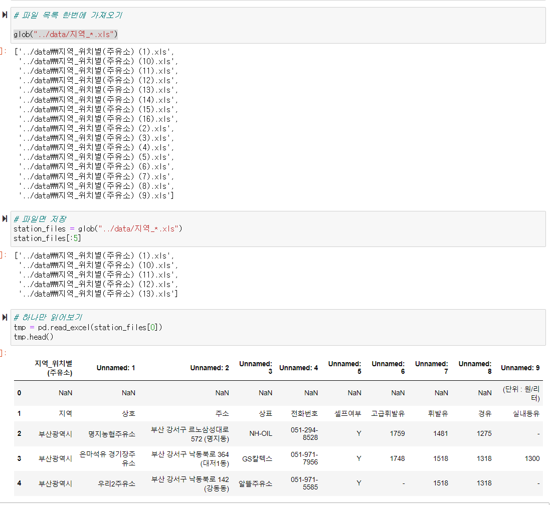Click into the glob("../data/지역_*.xls") code line
The height and width of the screenshot is (505, 556).
coord(66,35)
